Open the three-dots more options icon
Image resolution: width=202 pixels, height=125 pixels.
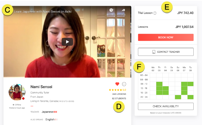[124, 84]
